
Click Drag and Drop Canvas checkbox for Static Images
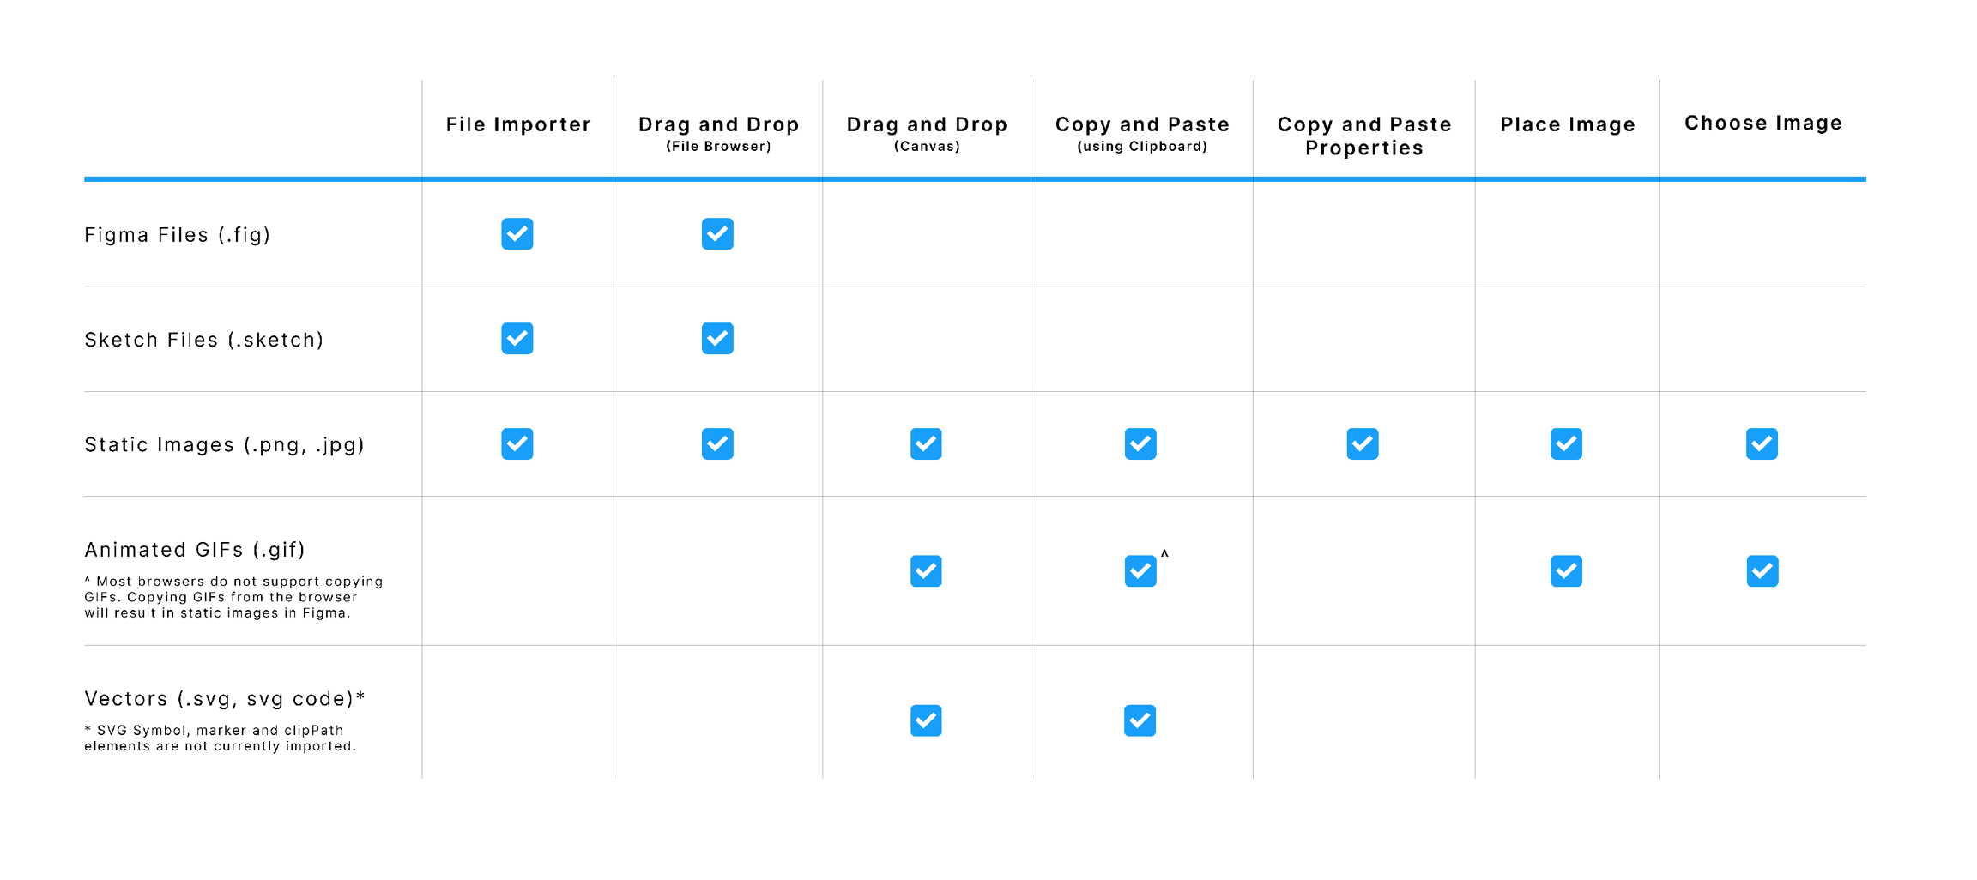point(926,444)
